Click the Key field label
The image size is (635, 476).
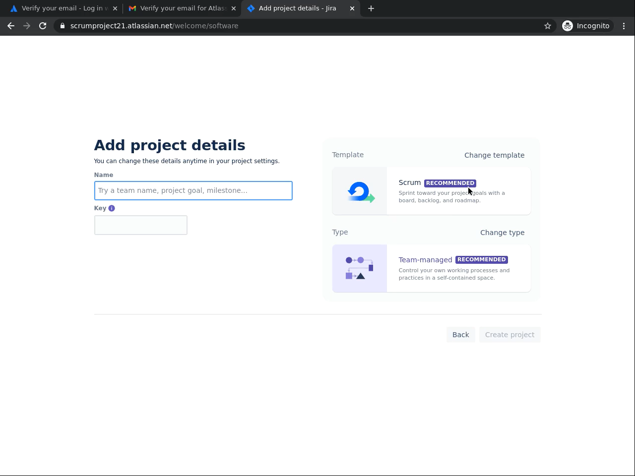100,208
